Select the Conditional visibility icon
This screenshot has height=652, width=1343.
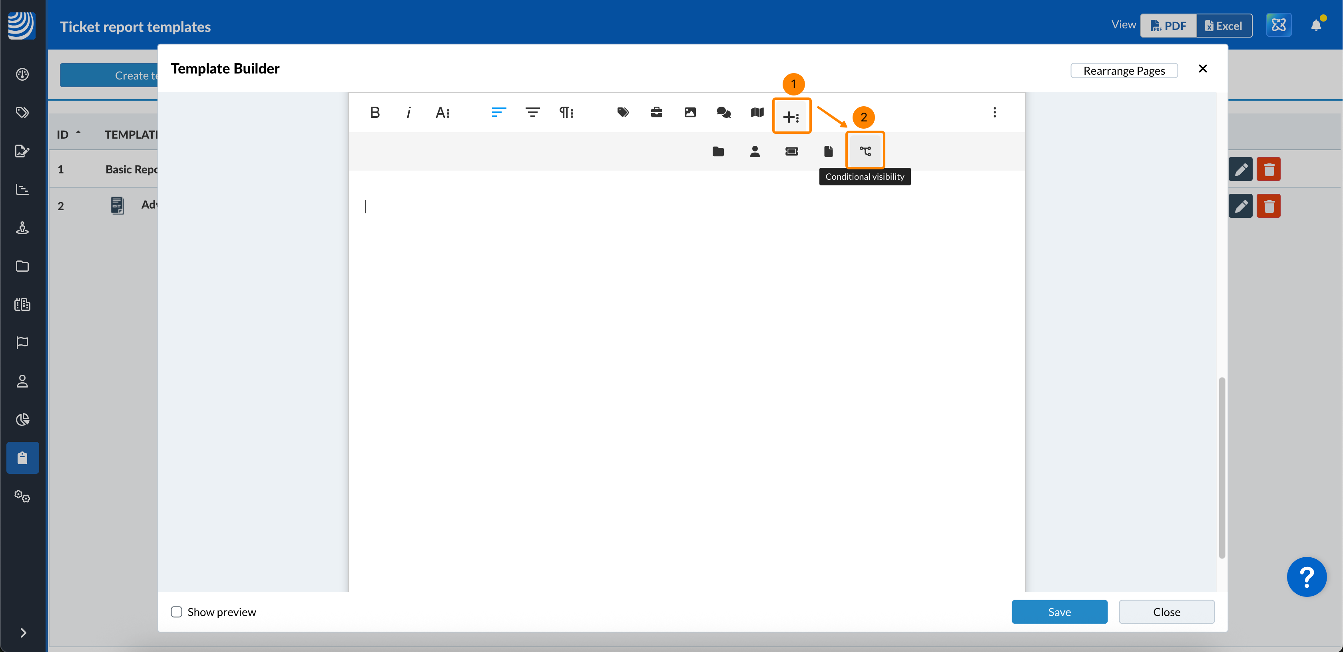click(865, 151)
